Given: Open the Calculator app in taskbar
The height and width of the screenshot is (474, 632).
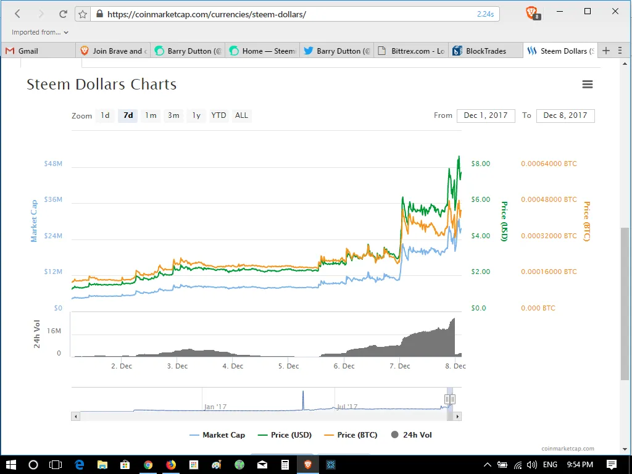Looking at the screenshot, I should coord(285,465).
